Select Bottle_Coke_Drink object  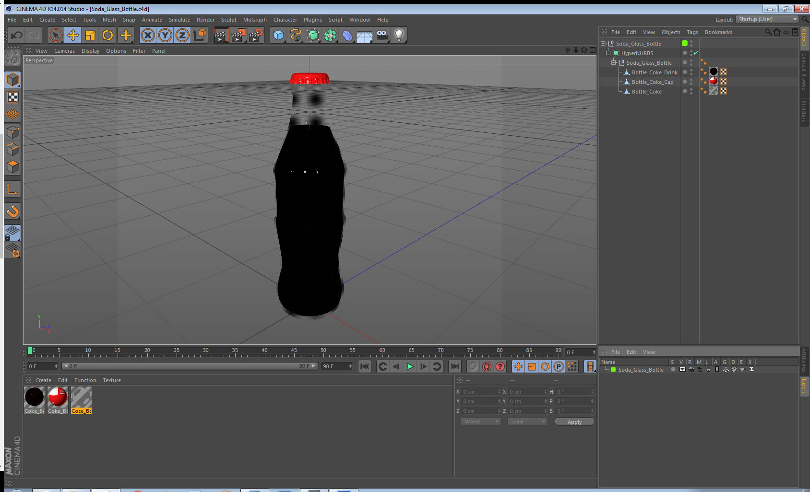(655, 72)
